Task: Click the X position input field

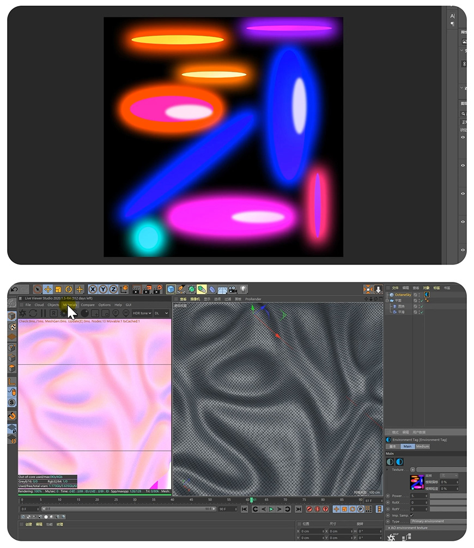Action: [x=311, y=531]
